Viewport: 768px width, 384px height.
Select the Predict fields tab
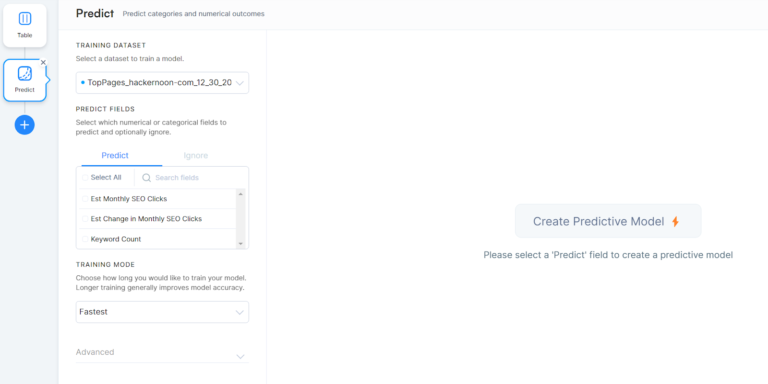115,156
